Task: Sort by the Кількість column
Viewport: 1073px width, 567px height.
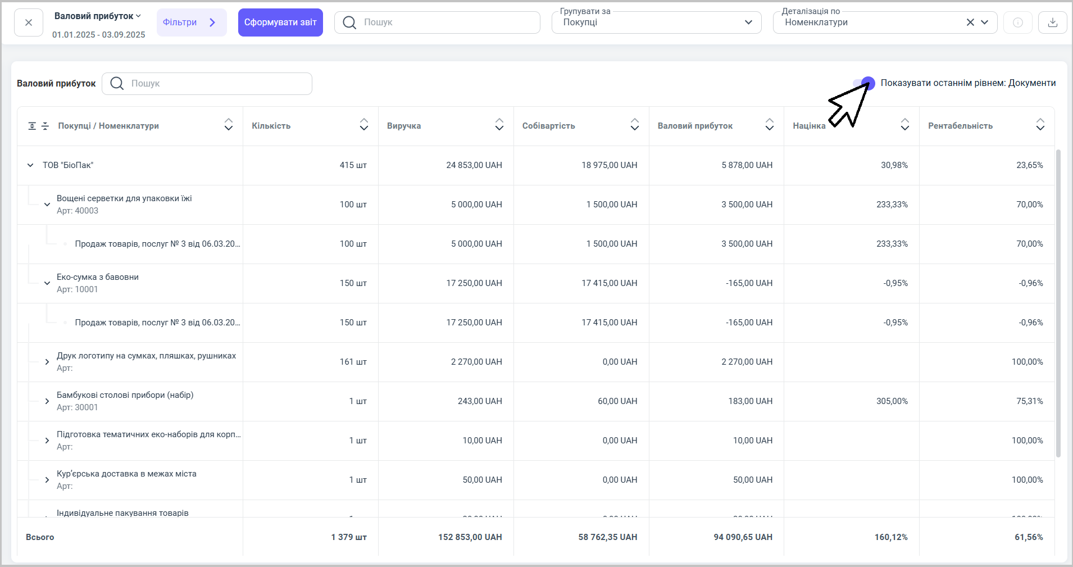Action: pos(363,125)
